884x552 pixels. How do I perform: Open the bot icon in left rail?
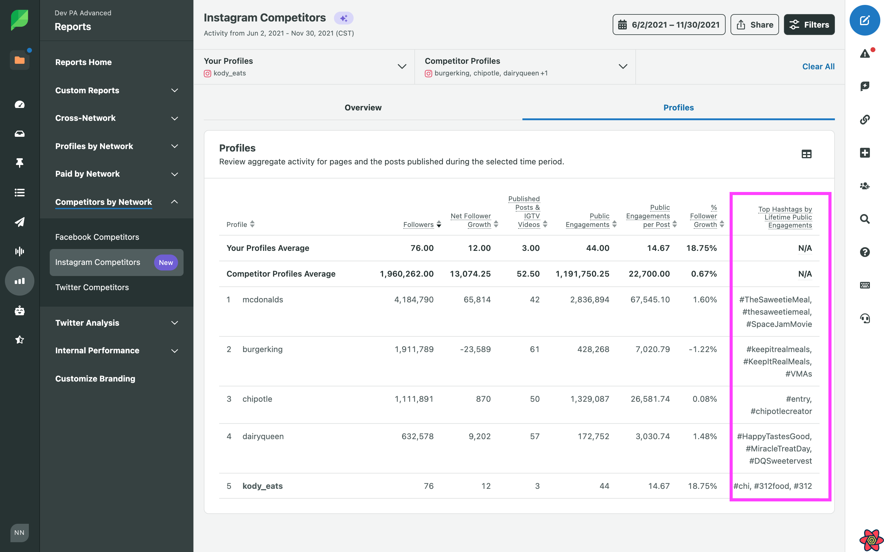click(x=19, y=311)
